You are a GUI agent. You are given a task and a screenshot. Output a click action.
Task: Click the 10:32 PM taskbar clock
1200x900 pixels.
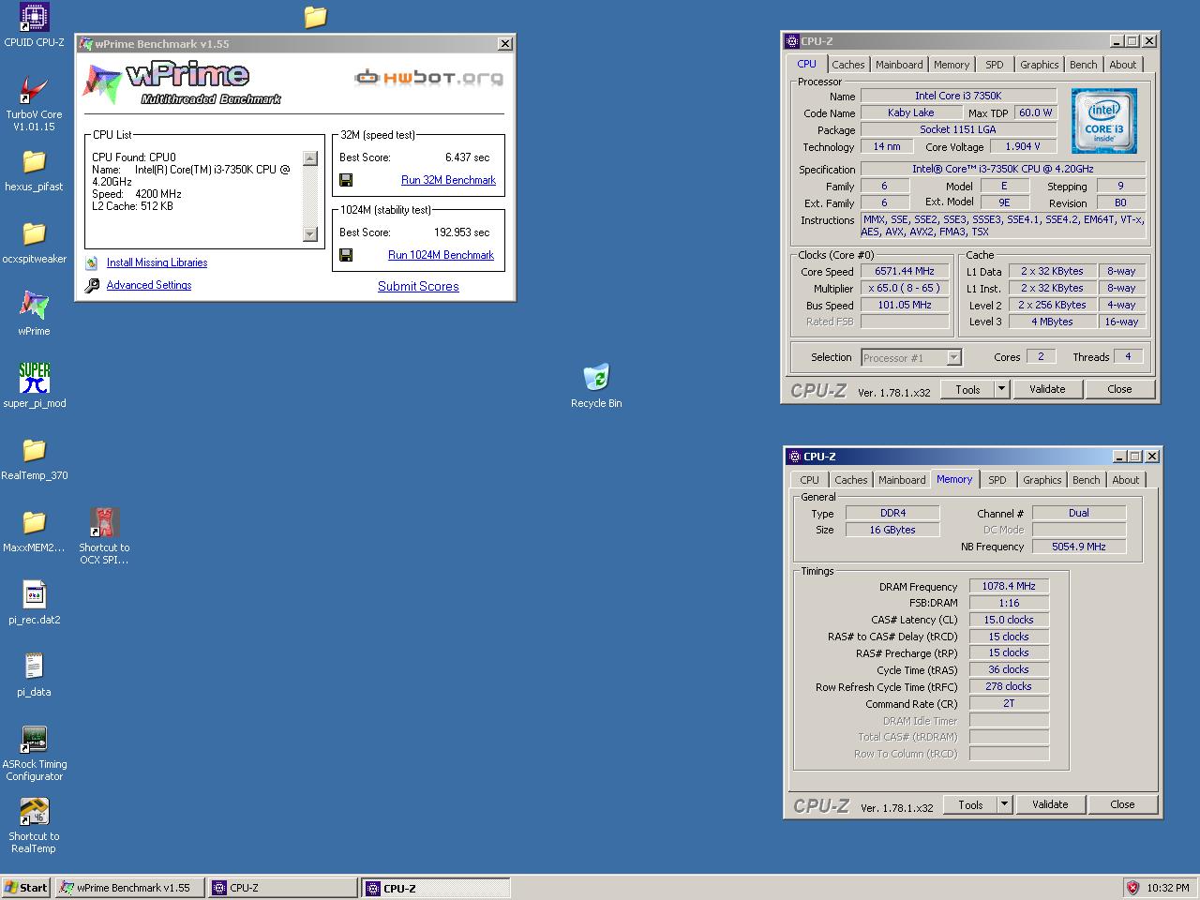click(1167, 888)
